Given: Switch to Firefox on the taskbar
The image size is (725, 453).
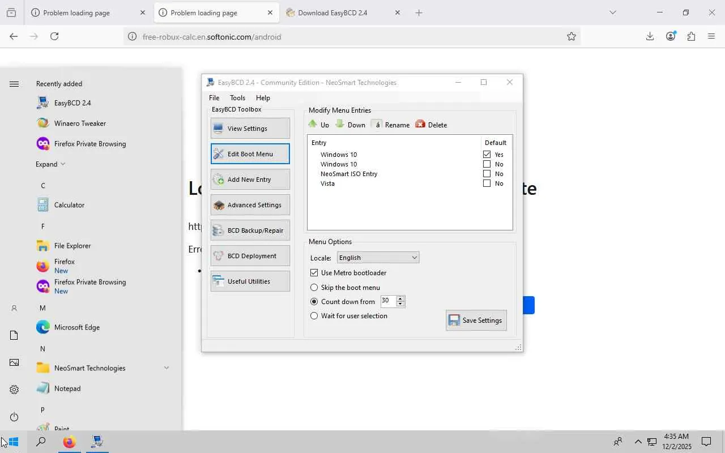Looking at the screenshot, I should pos(69,442).
